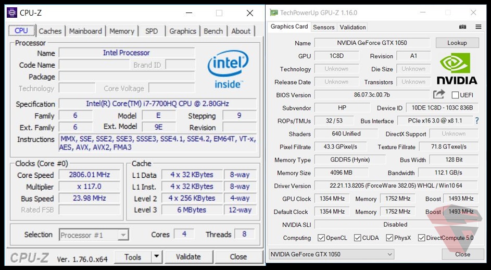Click the BIOS Version 86.07.3c.00.7b field
Image resolution: width=491 pixels, height=270 pixels.
(372, 95)
